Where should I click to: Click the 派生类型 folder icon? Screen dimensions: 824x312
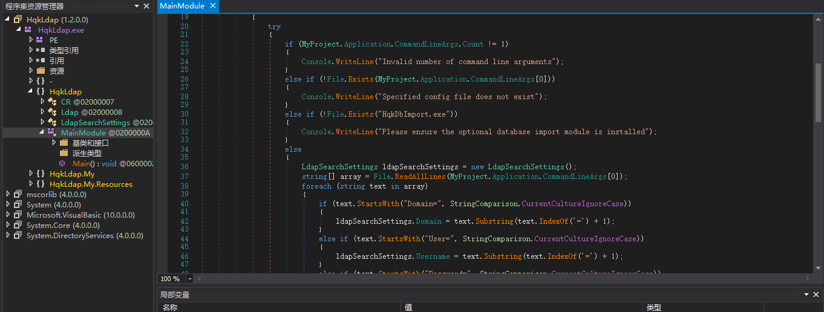(64, 153)
